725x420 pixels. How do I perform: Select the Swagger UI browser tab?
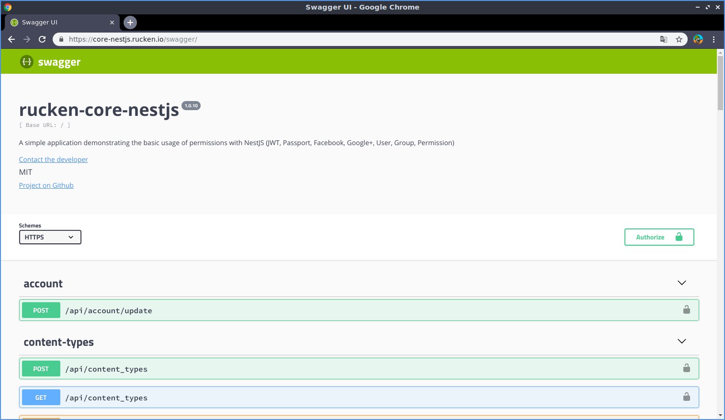pyautogui.click(x=62, y=23)
